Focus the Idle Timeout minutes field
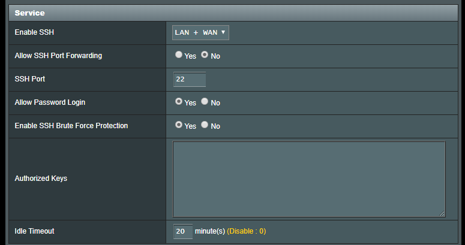This screenshot has height=245, width=465. tap(183, 231)
